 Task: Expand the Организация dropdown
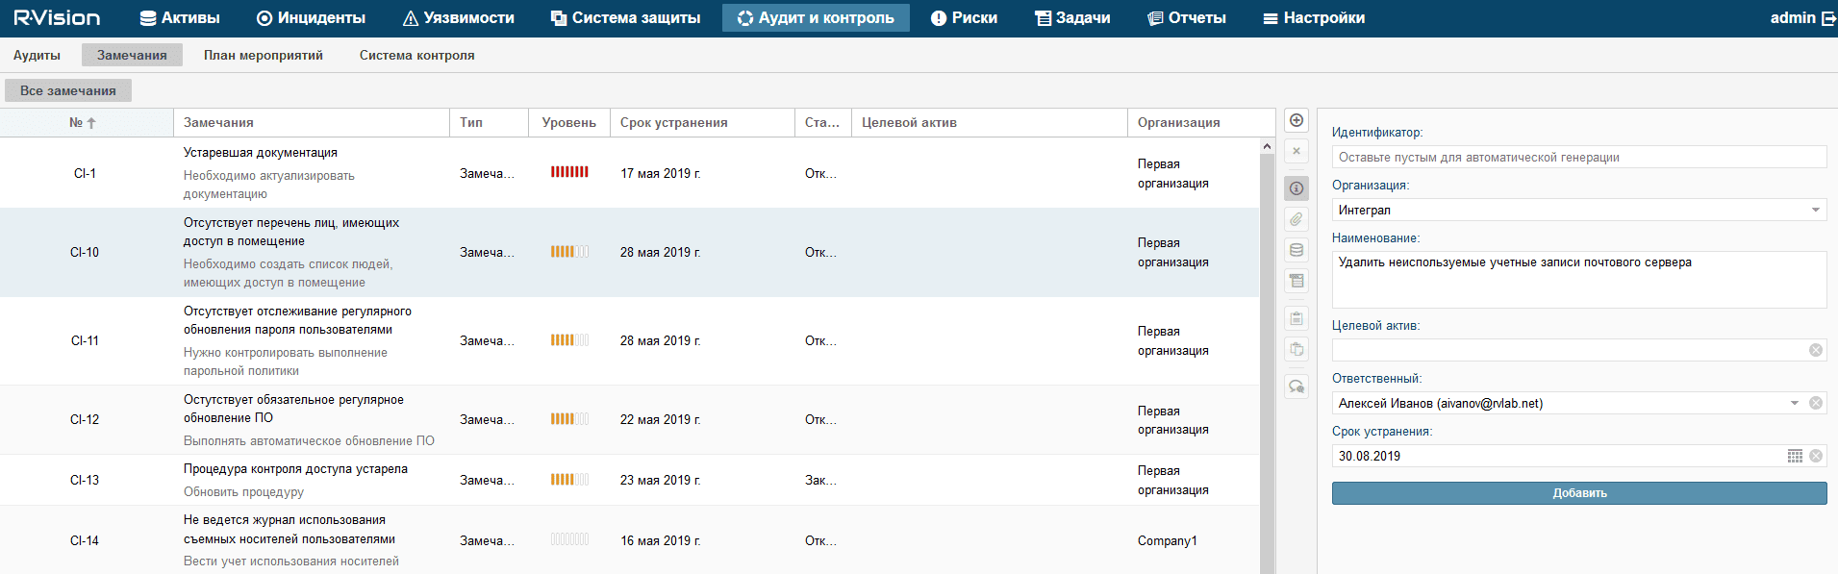[1815, 210]
